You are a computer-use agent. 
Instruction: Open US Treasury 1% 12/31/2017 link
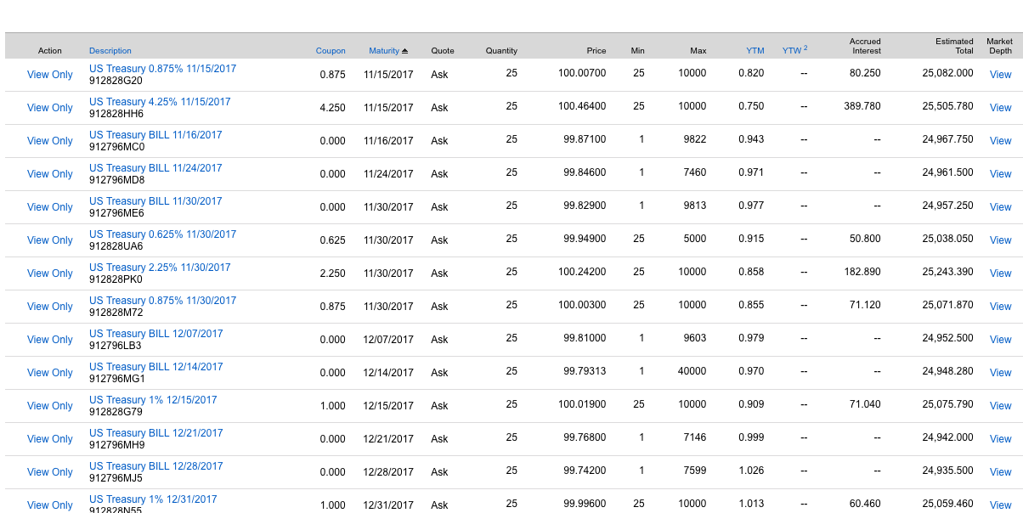(153, 499)
